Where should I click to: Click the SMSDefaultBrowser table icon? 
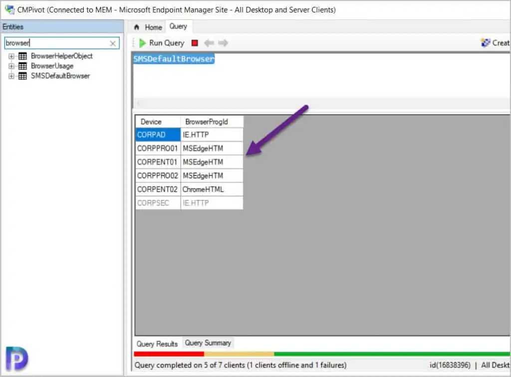pos(22,76)
